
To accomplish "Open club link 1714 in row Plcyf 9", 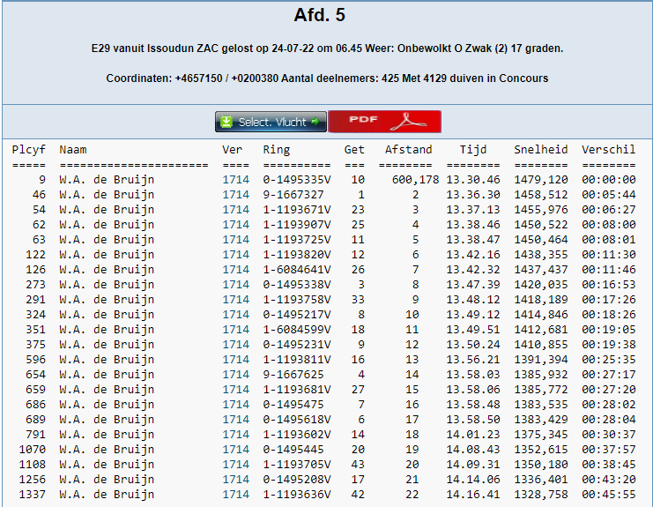I will coord(235,180).
